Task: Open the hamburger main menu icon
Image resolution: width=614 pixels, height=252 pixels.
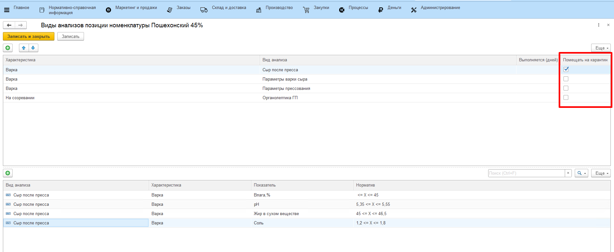Action: (x=6, y=10)
